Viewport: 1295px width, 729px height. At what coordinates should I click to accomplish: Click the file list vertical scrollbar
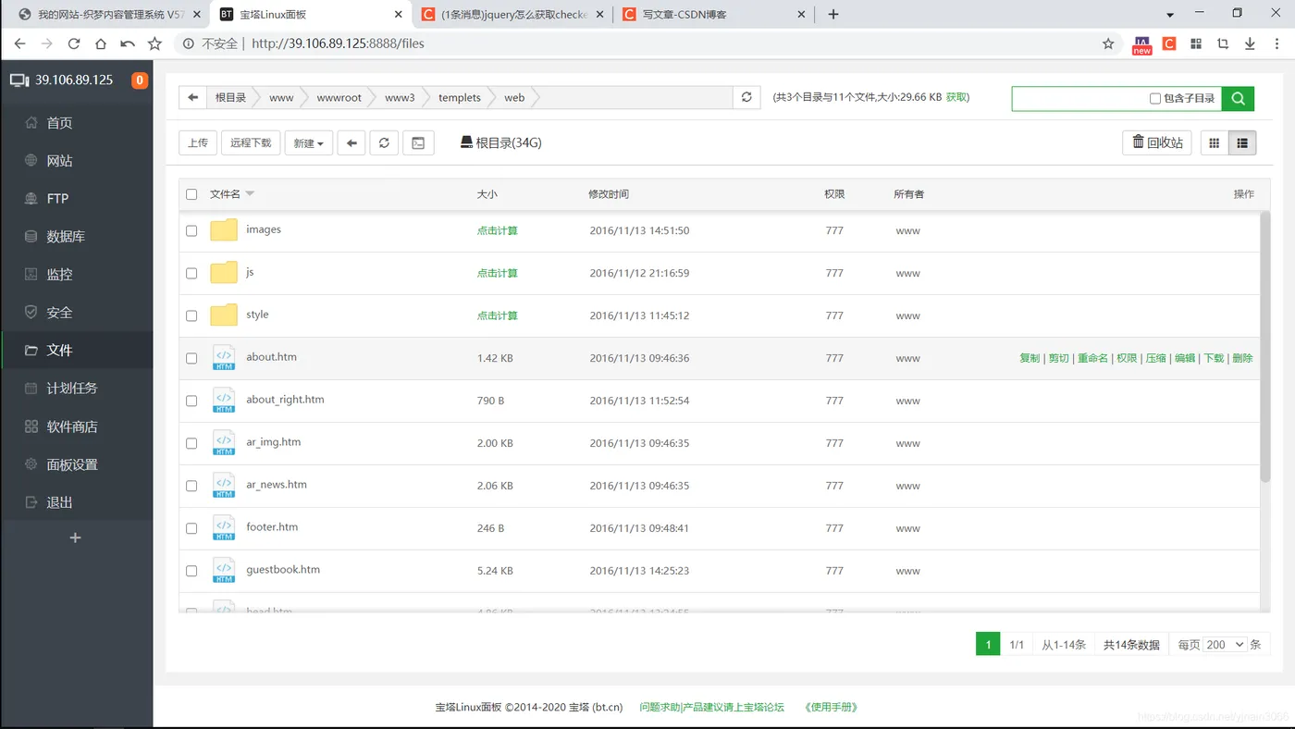[1265, 347]
